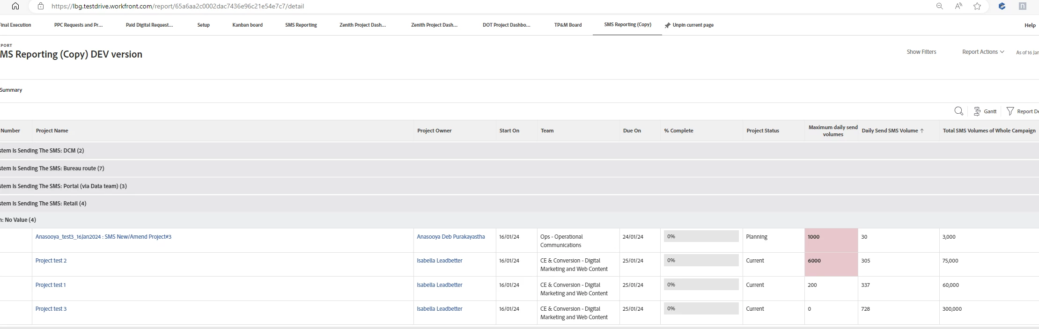
Task: Sort by Daily Send SMS Volume arrow
Action: (922, 131)
